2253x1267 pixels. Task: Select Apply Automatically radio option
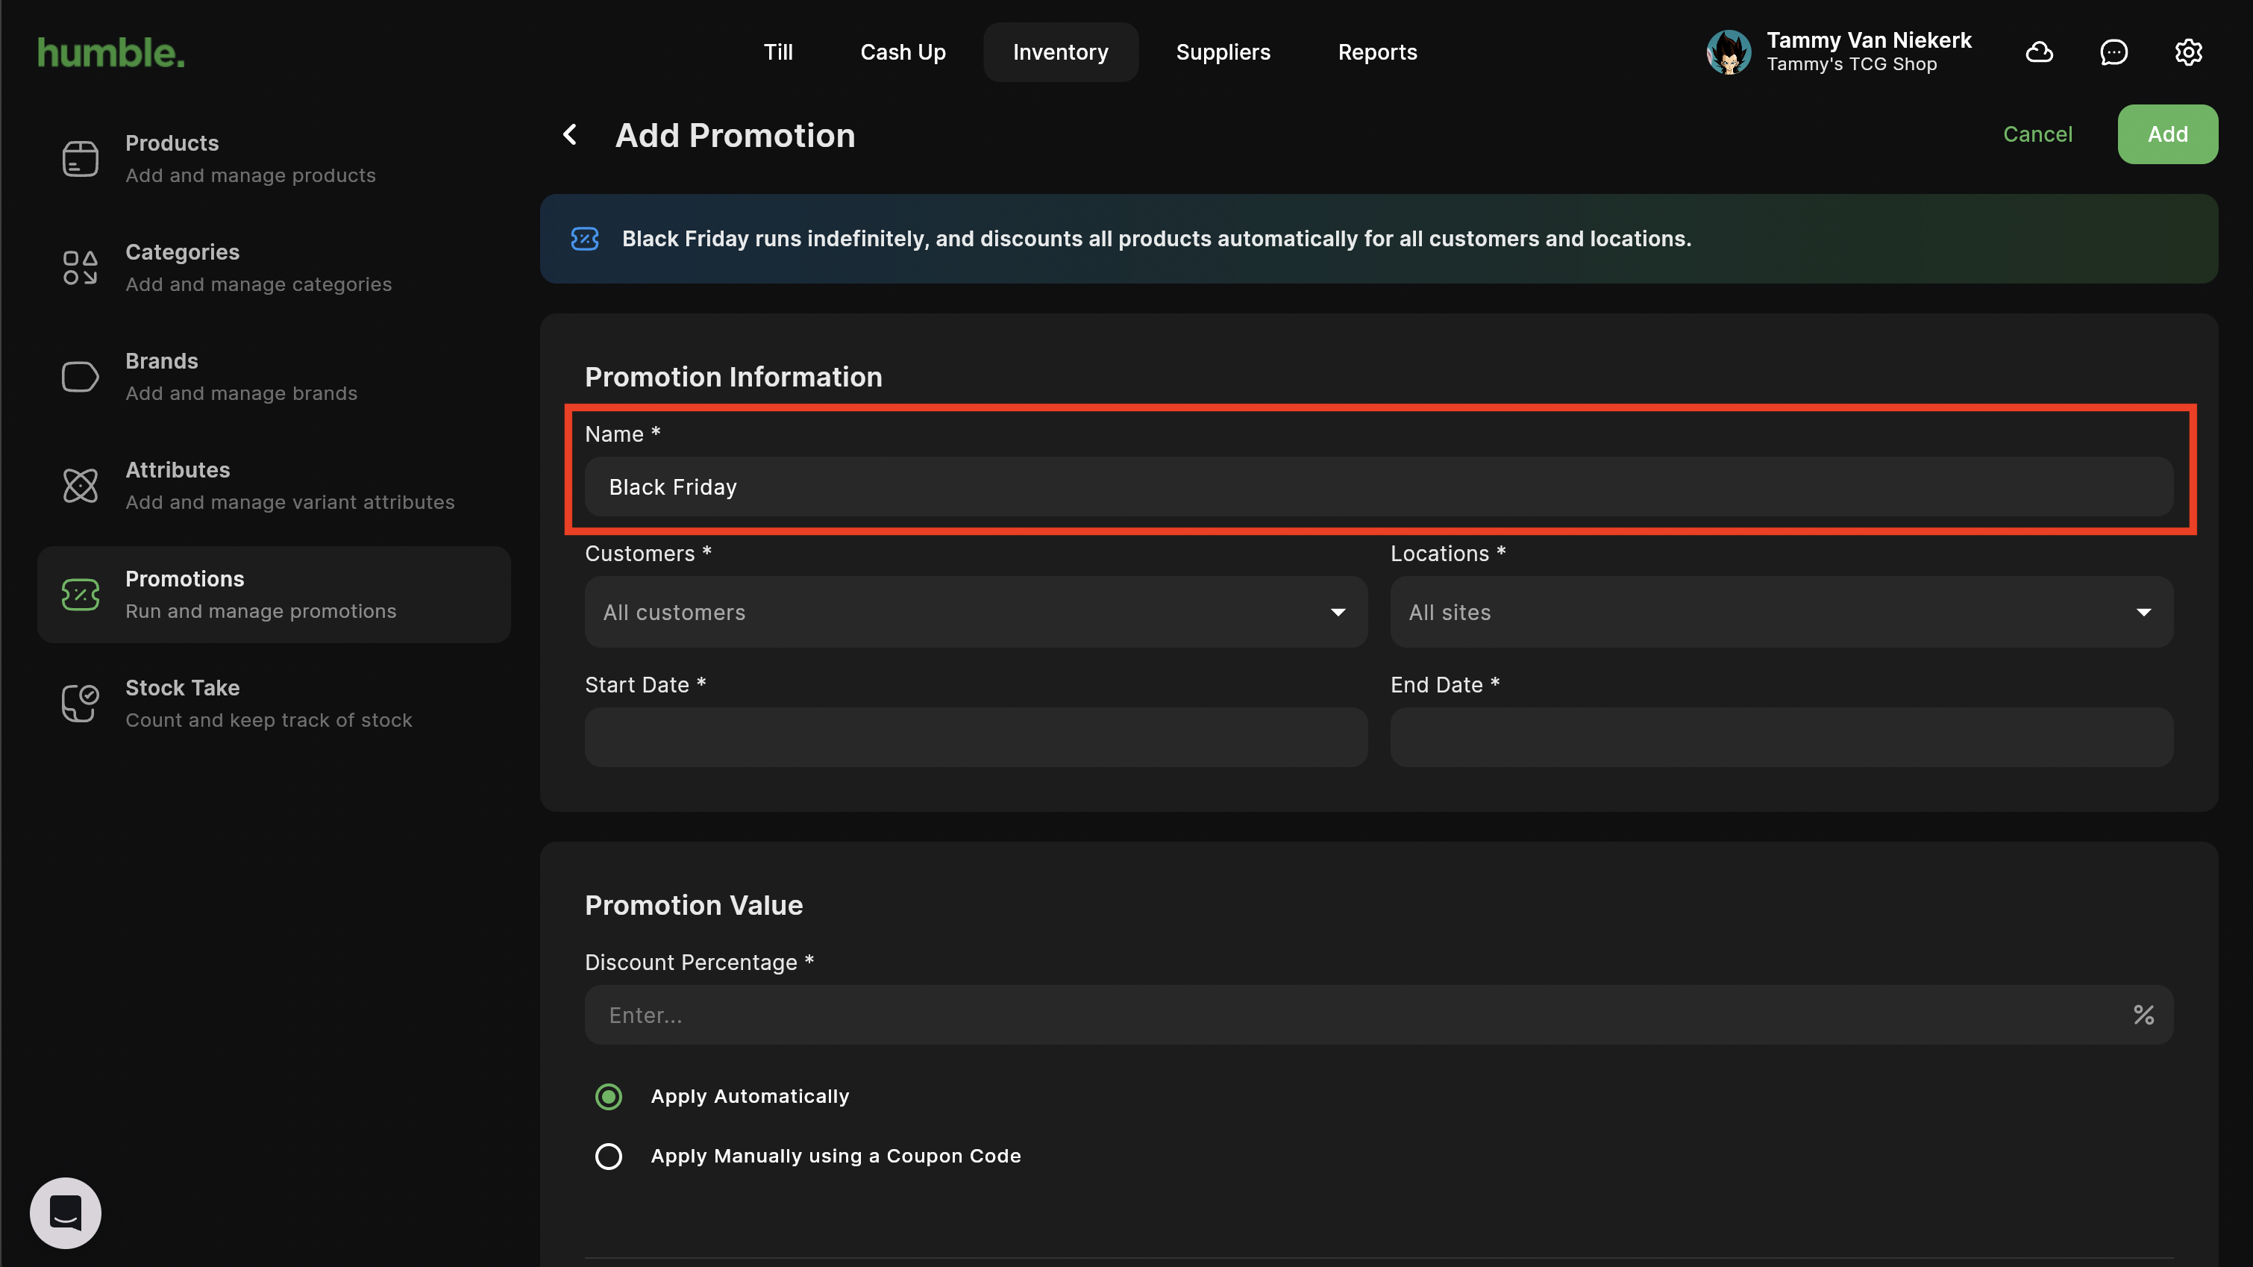point(609,1096)
